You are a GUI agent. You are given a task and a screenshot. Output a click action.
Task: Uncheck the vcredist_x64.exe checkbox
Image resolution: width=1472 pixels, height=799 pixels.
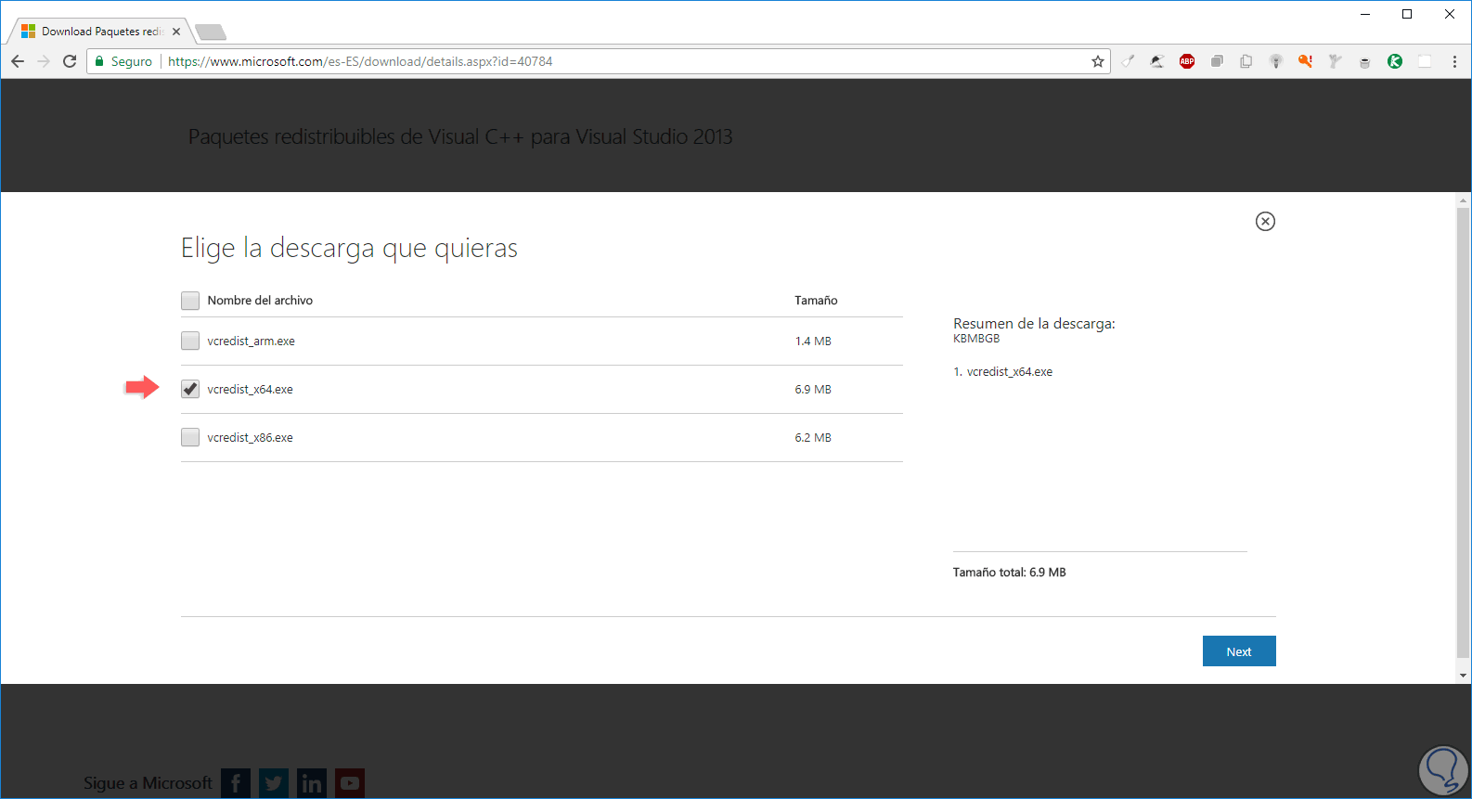190,389
